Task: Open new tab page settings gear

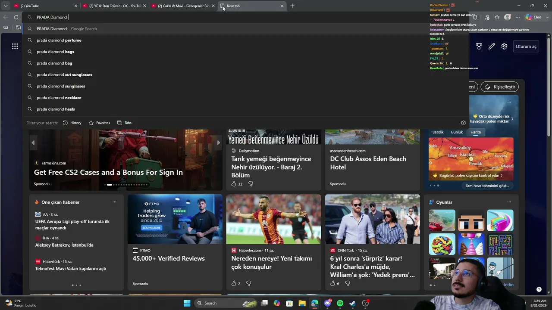Action: 504,46
